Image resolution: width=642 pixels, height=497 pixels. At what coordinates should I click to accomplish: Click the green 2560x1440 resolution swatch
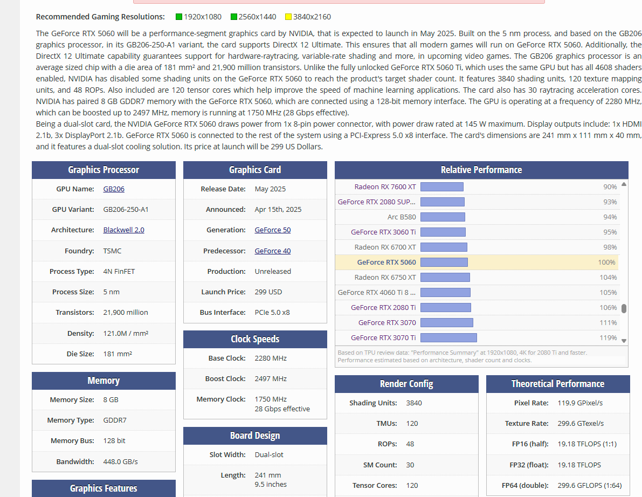(234, 17)
